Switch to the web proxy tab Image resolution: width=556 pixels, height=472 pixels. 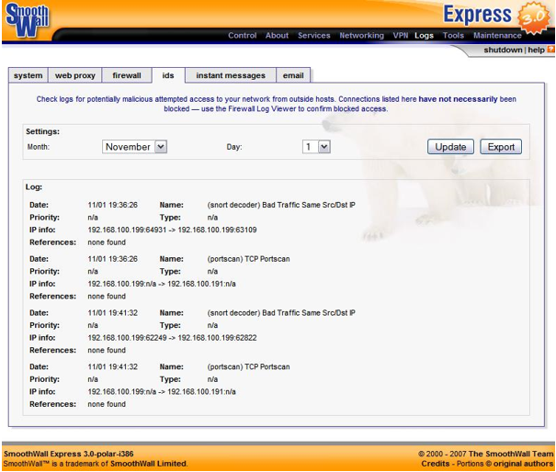click(x=74, y=75)
